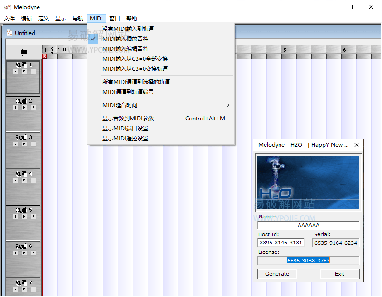382x297 pixels.
Task: Enable MIDI输入编辑音符 option
Action: click(125, 49)
